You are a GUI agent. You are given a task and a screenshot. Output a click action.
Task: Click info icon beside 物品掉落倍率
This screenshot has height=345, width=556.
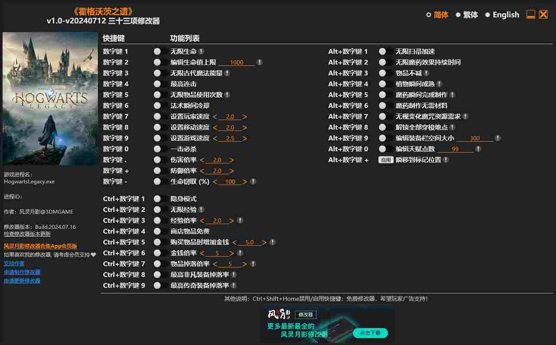pyautogui.click(x=253, y=264)
